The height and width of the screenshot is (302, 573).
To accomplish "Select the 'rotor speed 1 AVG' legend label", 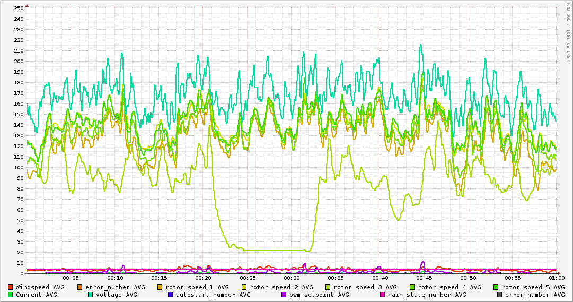I will (x=197, y=287).
